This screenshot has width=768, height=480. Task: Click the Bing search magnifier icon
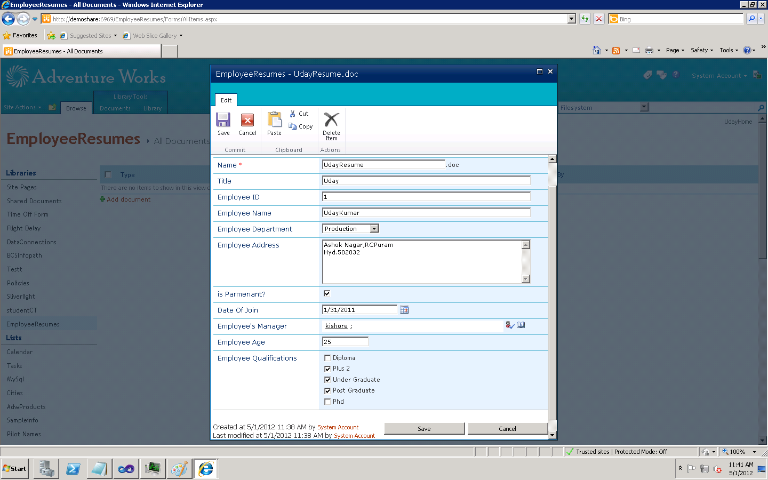click(x=751, y=19)
